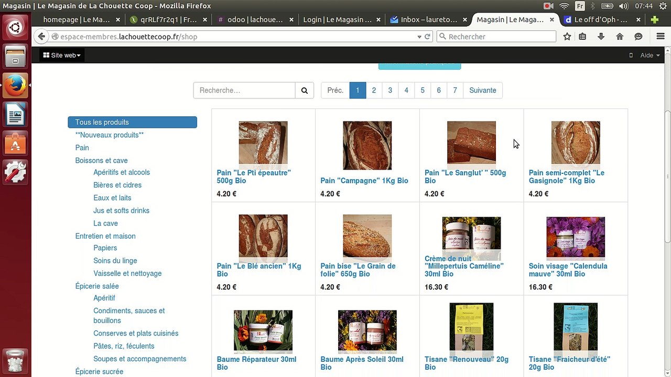Open Ubuntu Dash from the launcher
671x377 pixels.
click(15, 28)
